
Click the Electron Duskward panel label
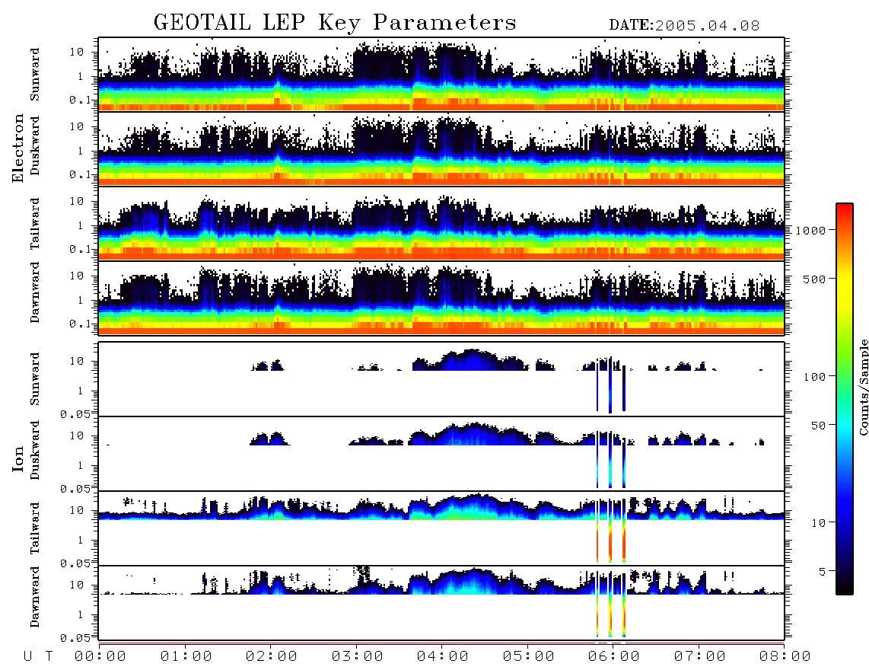[35, 145]
